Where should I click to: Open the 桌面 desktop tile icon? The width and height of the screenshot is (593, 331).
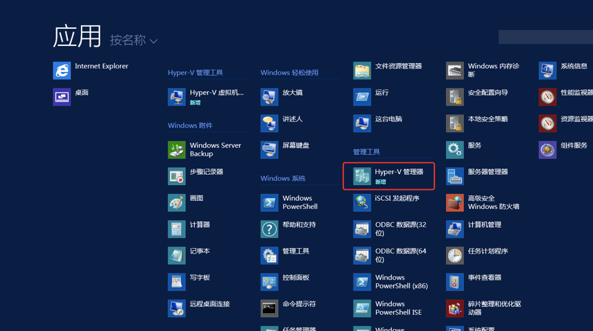[x=62, y=97]
